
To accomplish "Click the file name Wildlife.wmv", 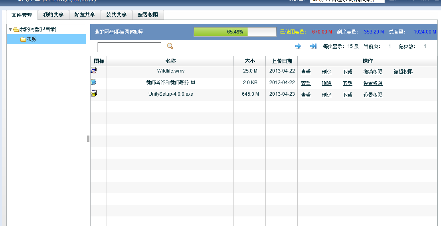I will coord(171,71).
